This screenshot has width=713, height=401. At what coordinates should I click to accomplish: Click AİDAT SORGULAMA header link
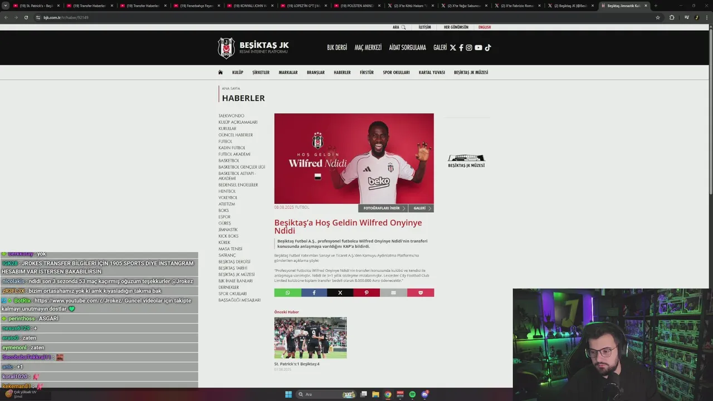408,48
